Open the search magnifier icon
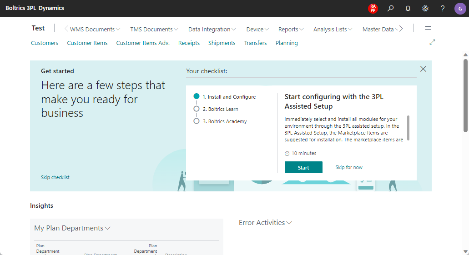The width and height of the screenshot is (469, 255). point(390,9)
